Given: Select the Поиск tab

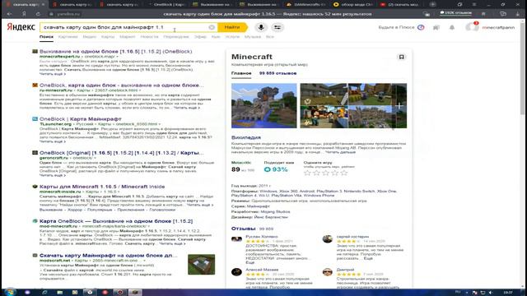Looking at the screenshot, I should coord(46,37).
